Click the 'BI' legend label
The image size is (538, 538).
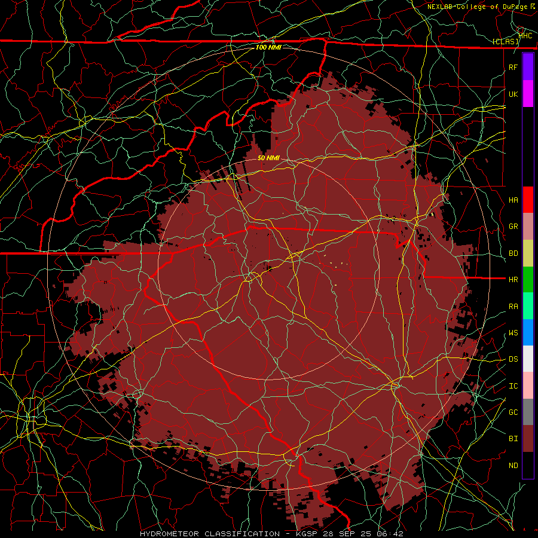[513, 439]
